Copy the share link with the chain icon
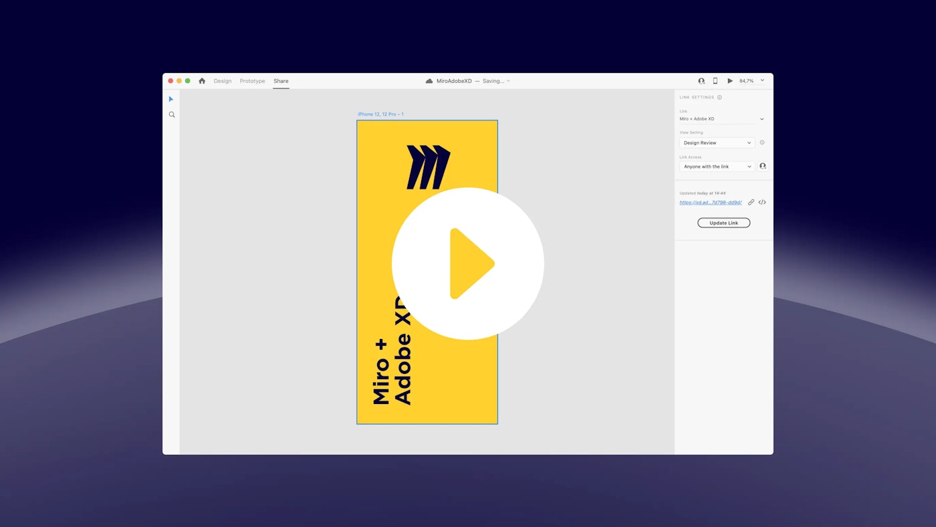Viewport: 936px width, 527px height. [x=751, y=202]
